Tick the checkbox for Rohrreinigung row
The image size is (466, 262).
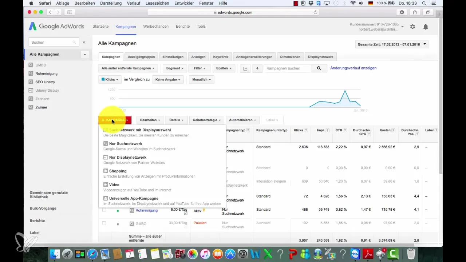104,210
